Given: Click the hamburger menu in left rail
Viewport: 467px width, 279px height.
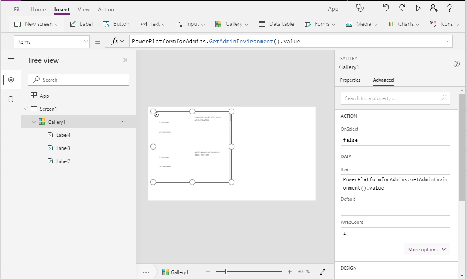Looking at the screenshot, I should [x=11, y=60].
